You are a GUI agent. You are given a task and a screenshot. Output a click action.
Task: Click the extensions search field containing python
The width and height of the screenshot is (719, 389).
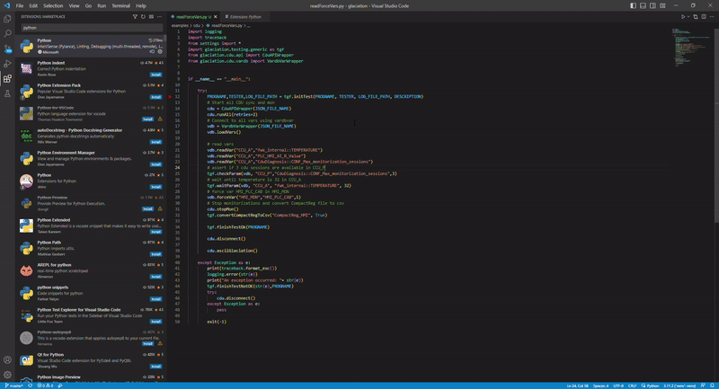92,28
